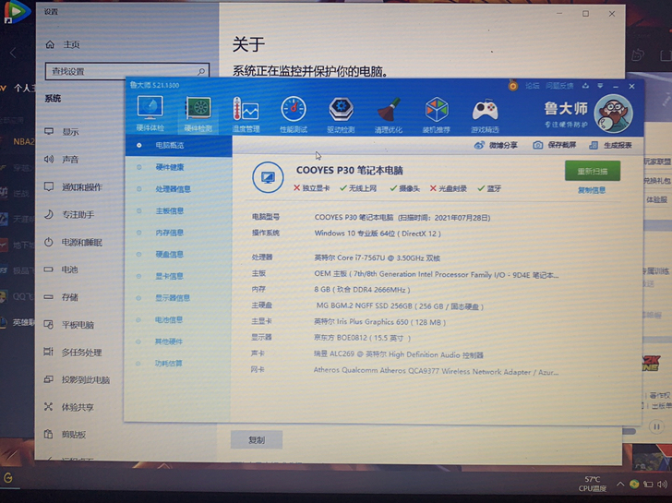Click the 保存截屏 save screenshot button
Screen dimensions: 672x503
click(x=556, y=145)
